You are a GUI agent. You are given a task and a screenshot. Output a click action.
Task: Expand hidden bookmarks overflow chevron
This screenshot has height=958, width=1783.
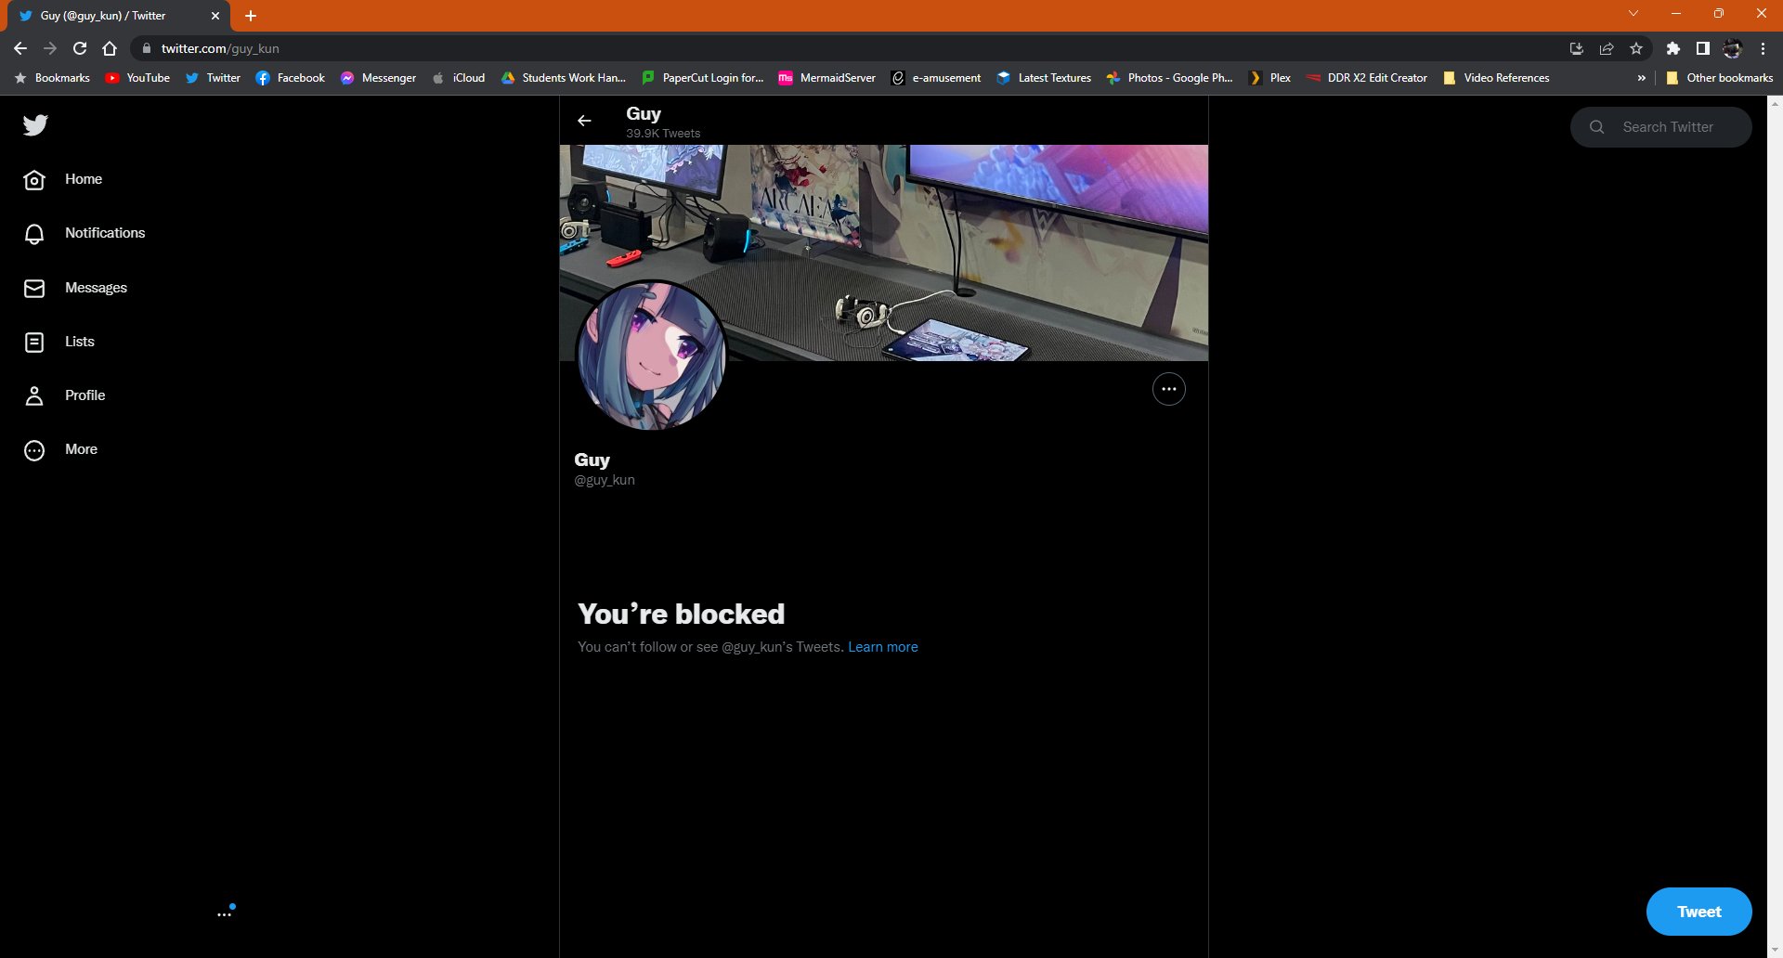point(1641,78)
